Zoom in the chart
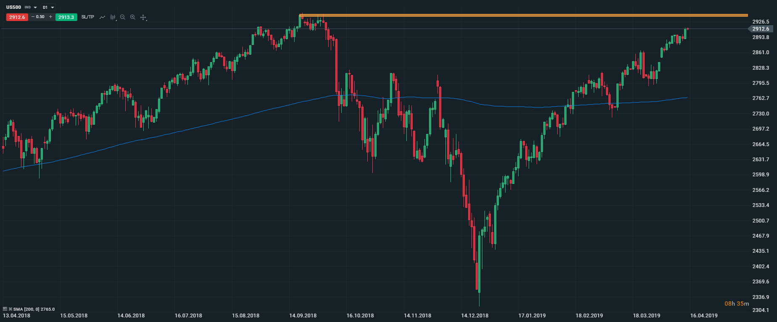This screenshot has height=322, width=777. point(133,17)
